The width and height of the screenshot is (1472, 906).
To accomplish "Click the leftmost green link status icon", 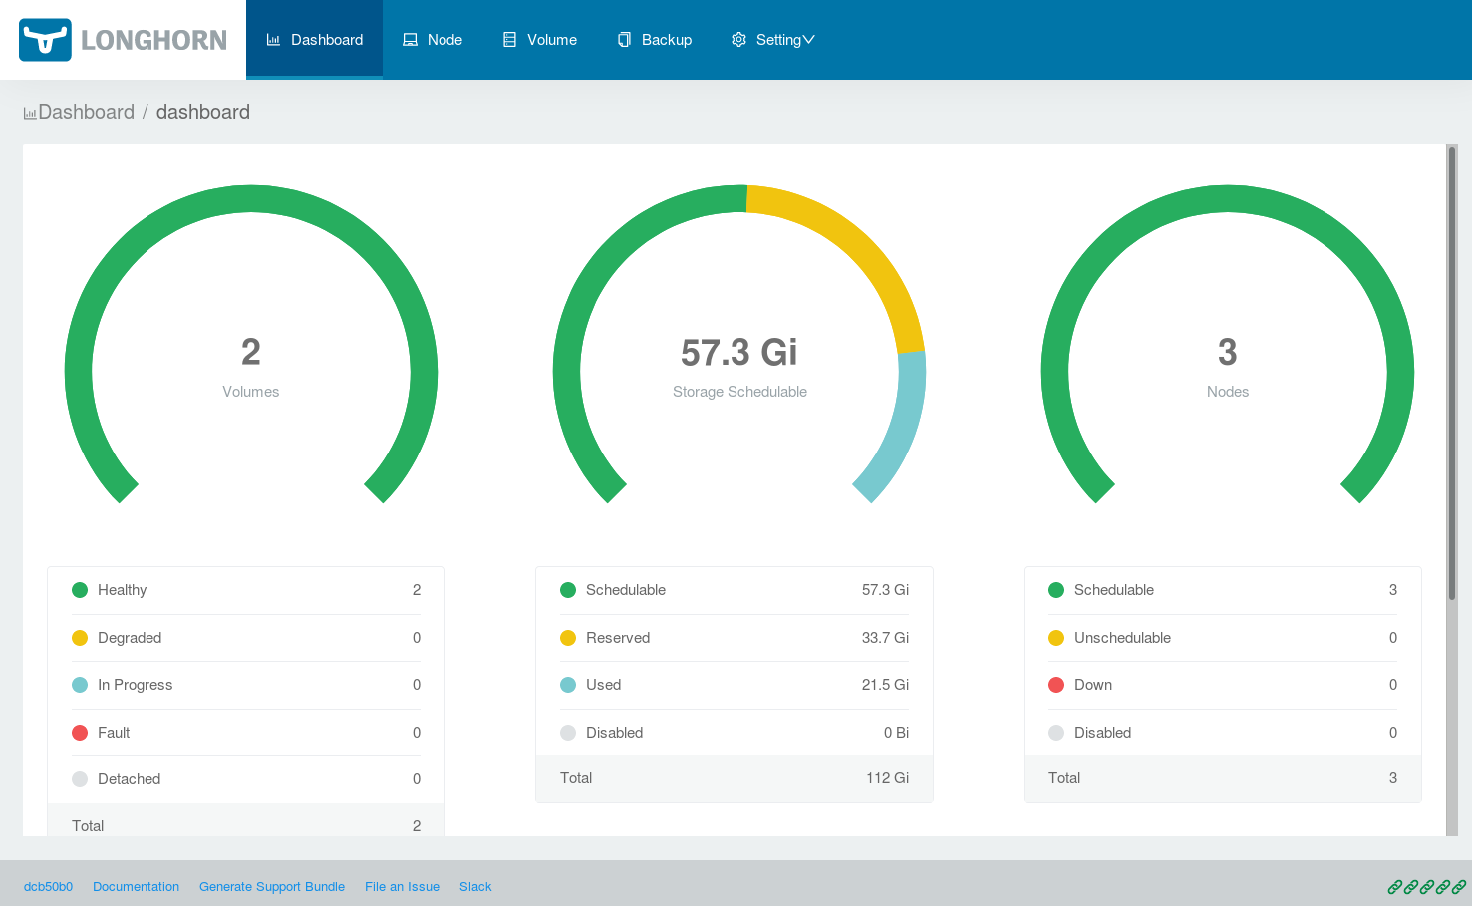I will pos(1395,887).
